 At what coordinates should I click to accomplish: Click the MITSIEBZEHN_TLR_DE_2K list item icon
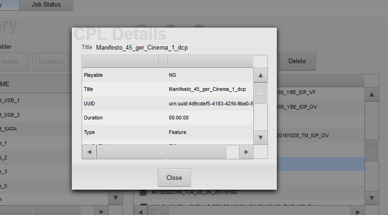coord(144,192)
